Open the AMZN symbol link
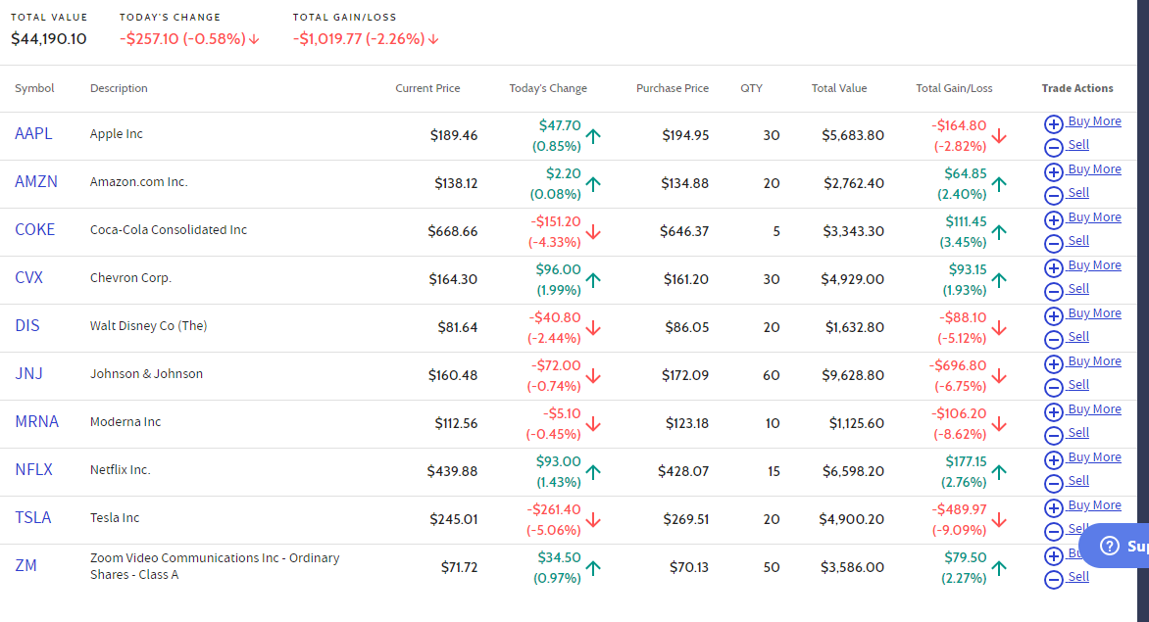Screen dimensions: 1149x622 tap(36, 181)
